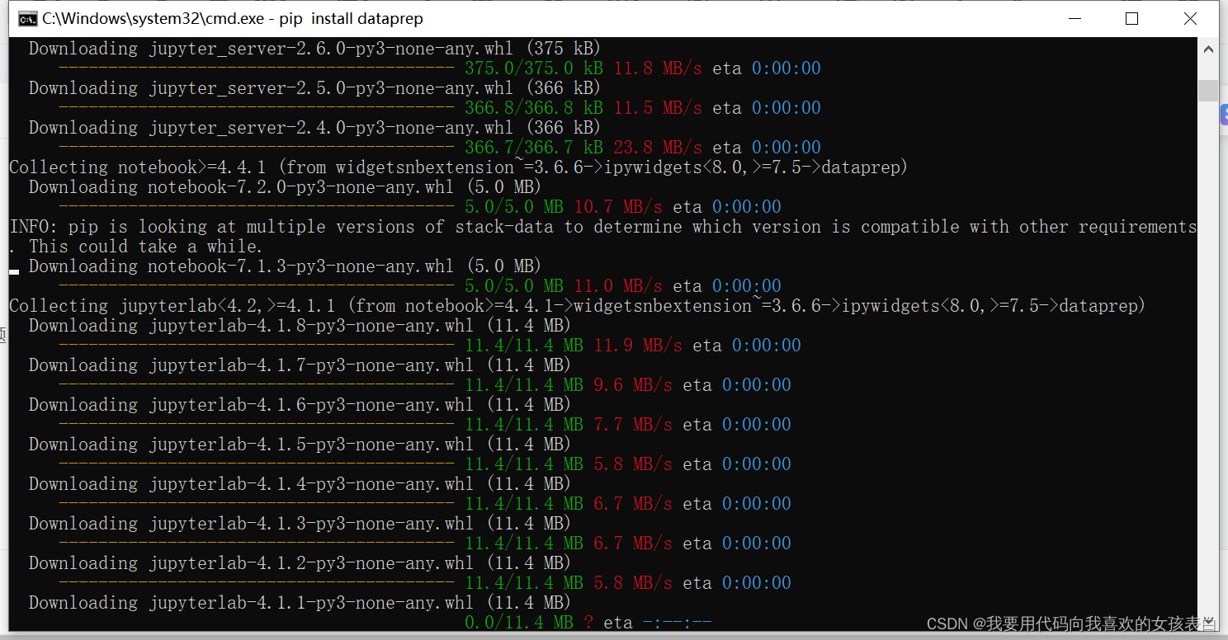Click the minimize window icon
The image size is (1228, 640).
(1074, 18)
